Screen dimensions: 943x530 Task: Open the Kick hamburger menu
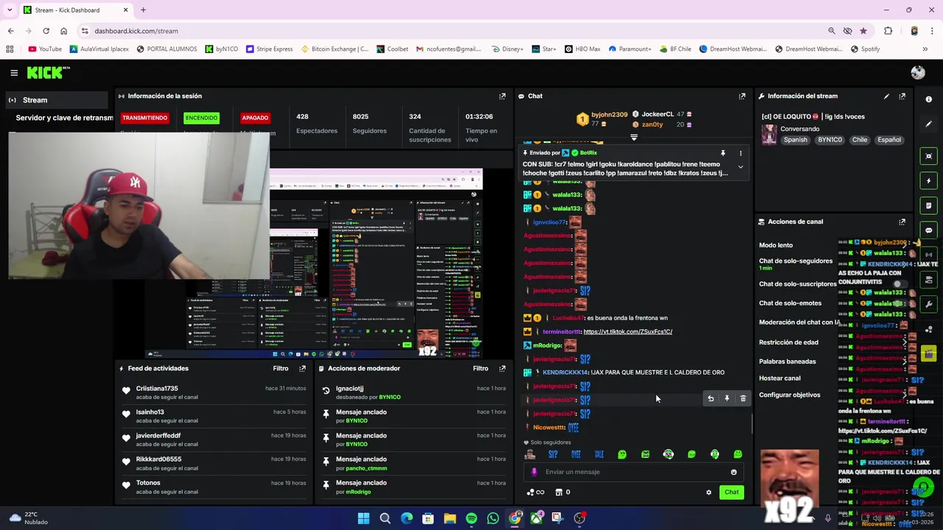point(14,73)
